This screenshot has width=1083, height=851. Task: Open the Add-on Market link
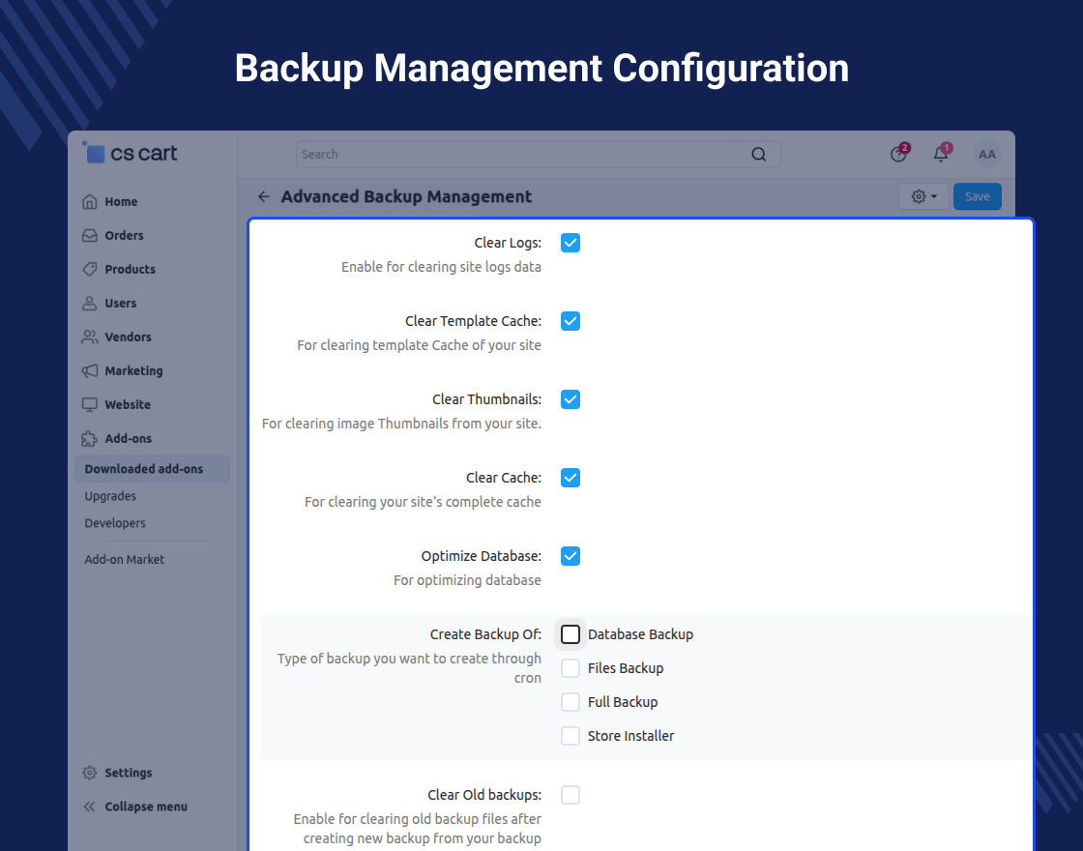125,560
